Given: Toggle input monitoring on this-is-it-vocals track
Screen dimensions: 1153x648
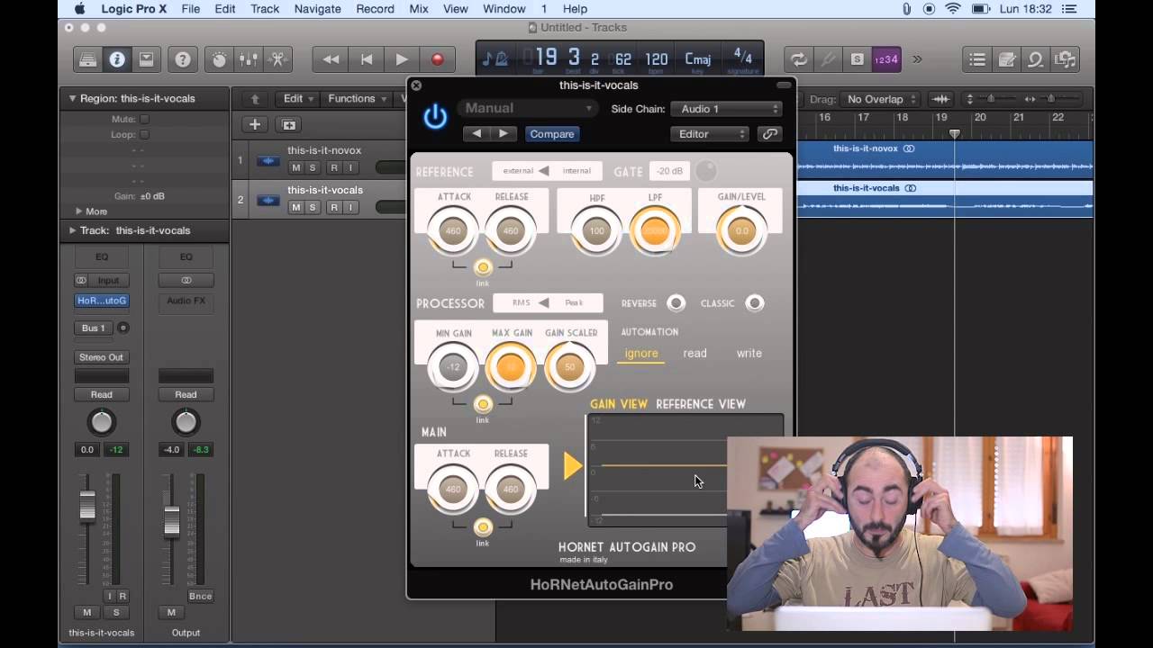Looking at the screenshot, I should click(350, 207).
